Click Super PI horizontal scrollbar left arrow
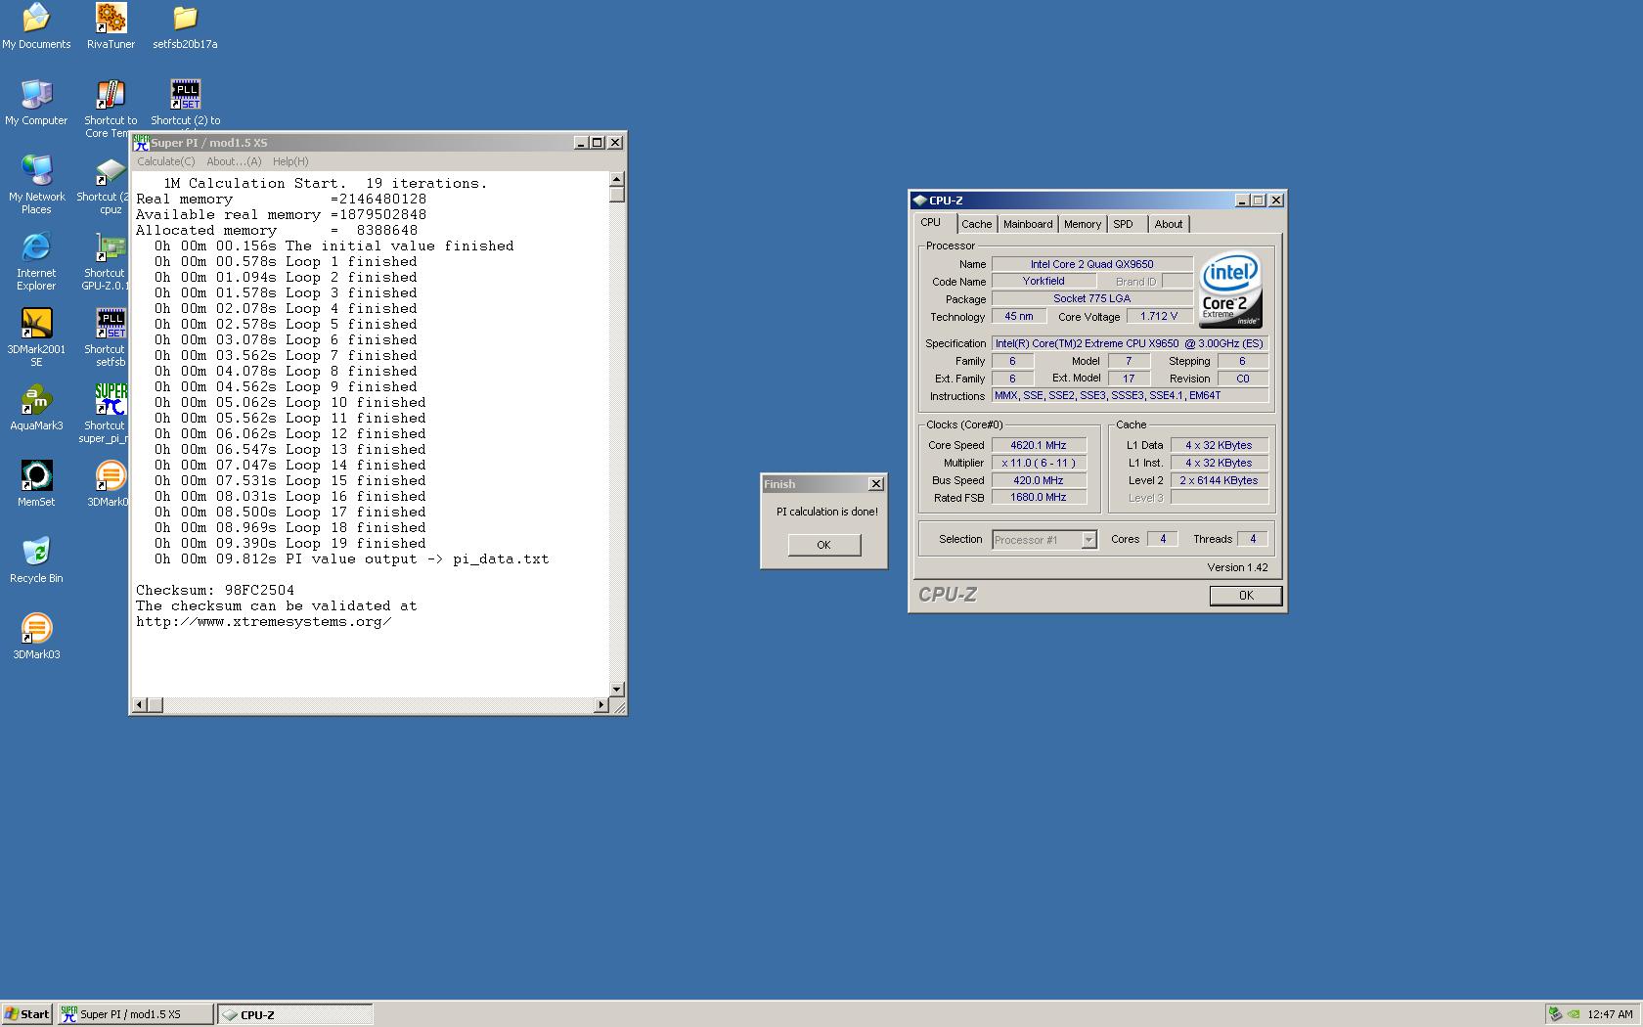The width and height of the screenshot is (1643, 1027). pyautogui.click(x=140, y=705)
